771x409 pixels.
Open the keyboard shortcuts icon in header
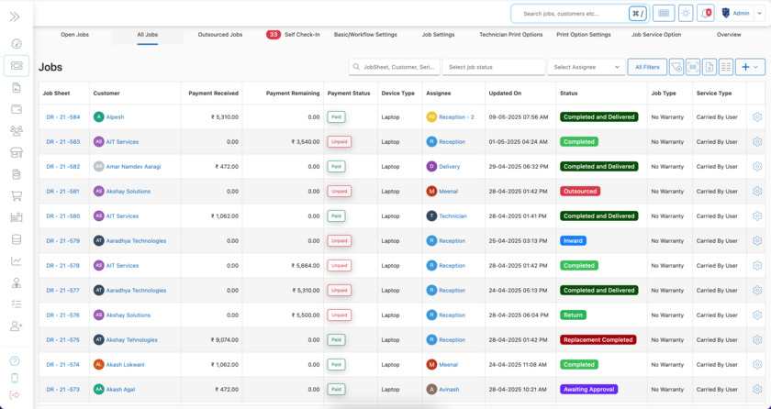click(x=664, y=14)
